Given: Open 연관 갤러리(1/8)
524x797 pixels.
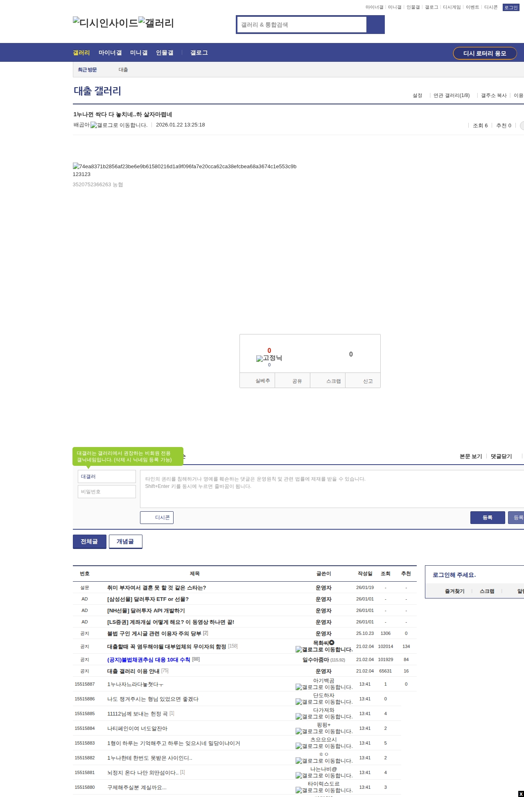Looking at the screenshot, I should [452, 95].
